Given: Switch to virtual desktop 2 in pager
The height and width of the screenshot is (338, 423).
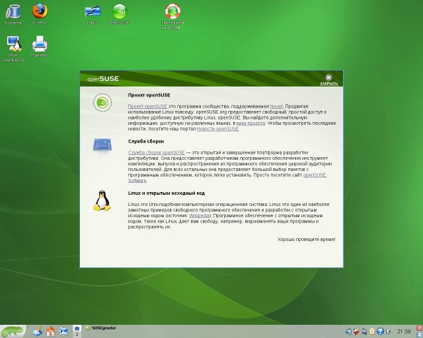Looking at the screenshot, I should coord(77,335).
